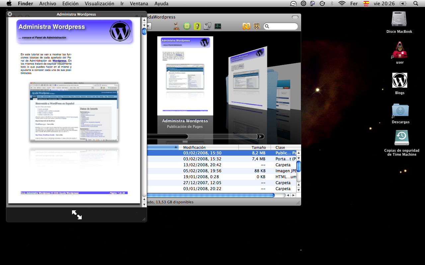Click the round circle status icon beside iChat
Viewport: 425px width, 265px height.
click(x=303, y=4)
